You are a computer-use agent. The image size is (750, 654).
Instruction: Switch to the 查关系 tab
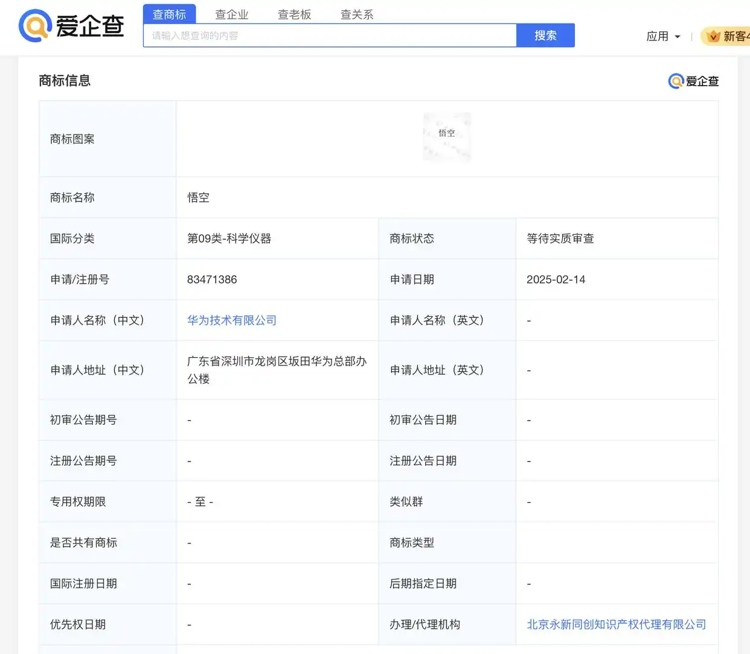tap(357, 14)
